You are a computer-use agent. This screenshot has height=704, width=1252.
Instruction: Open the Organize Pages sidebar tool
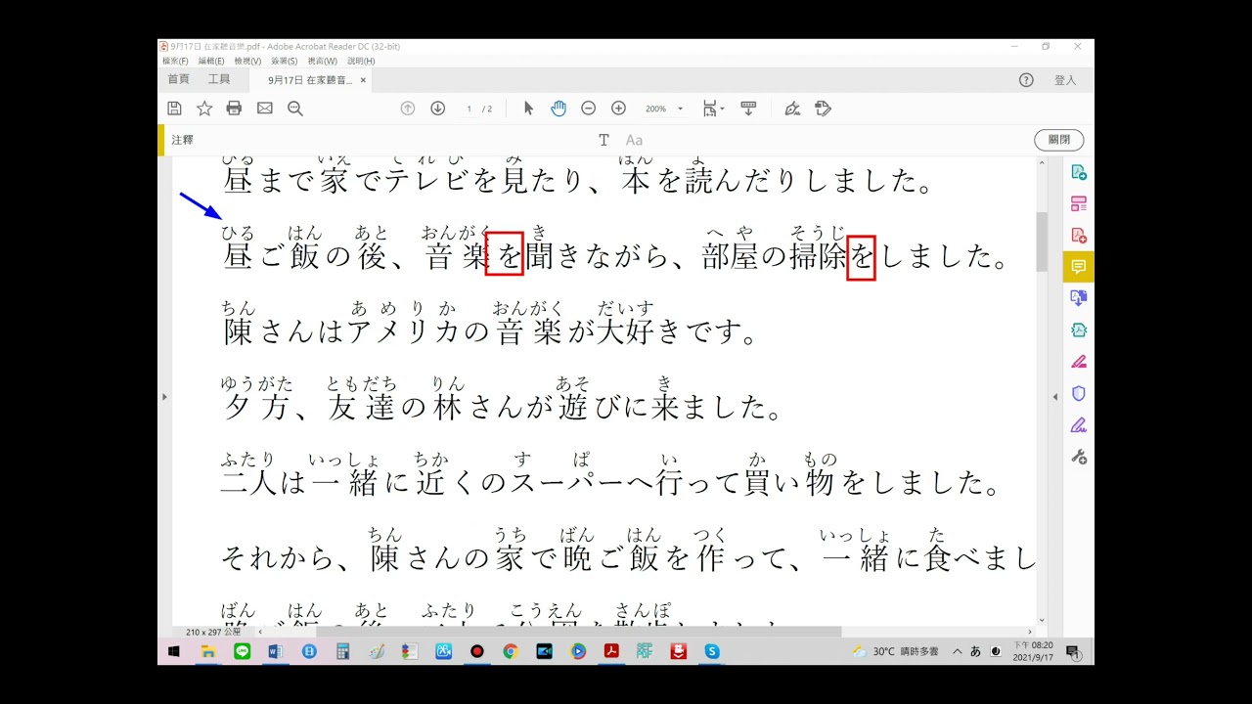(1079, 203)
